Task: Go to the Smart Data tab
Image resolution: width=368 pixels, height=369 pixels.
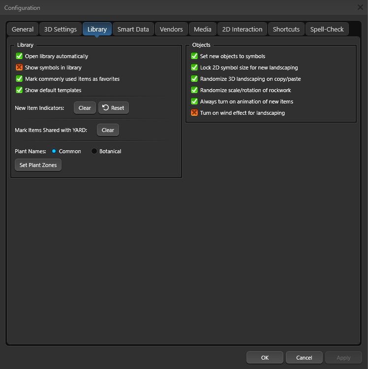Action: click(x=133, y=29)
